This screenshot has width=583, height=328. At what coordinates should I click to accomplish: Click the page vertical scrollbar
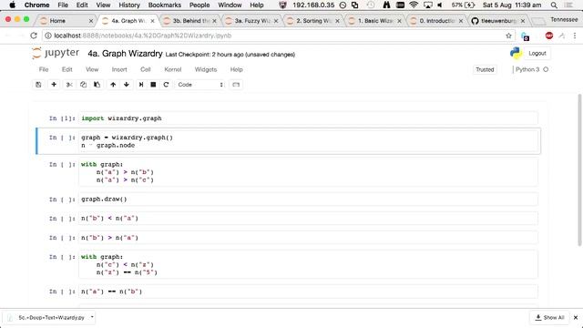coord(579,169)
